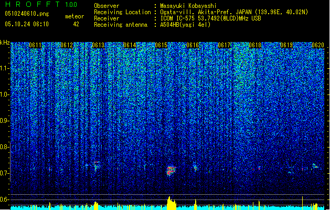Select the file name 0510240610.png
The image size is (330, 210).
pos(27,14)
